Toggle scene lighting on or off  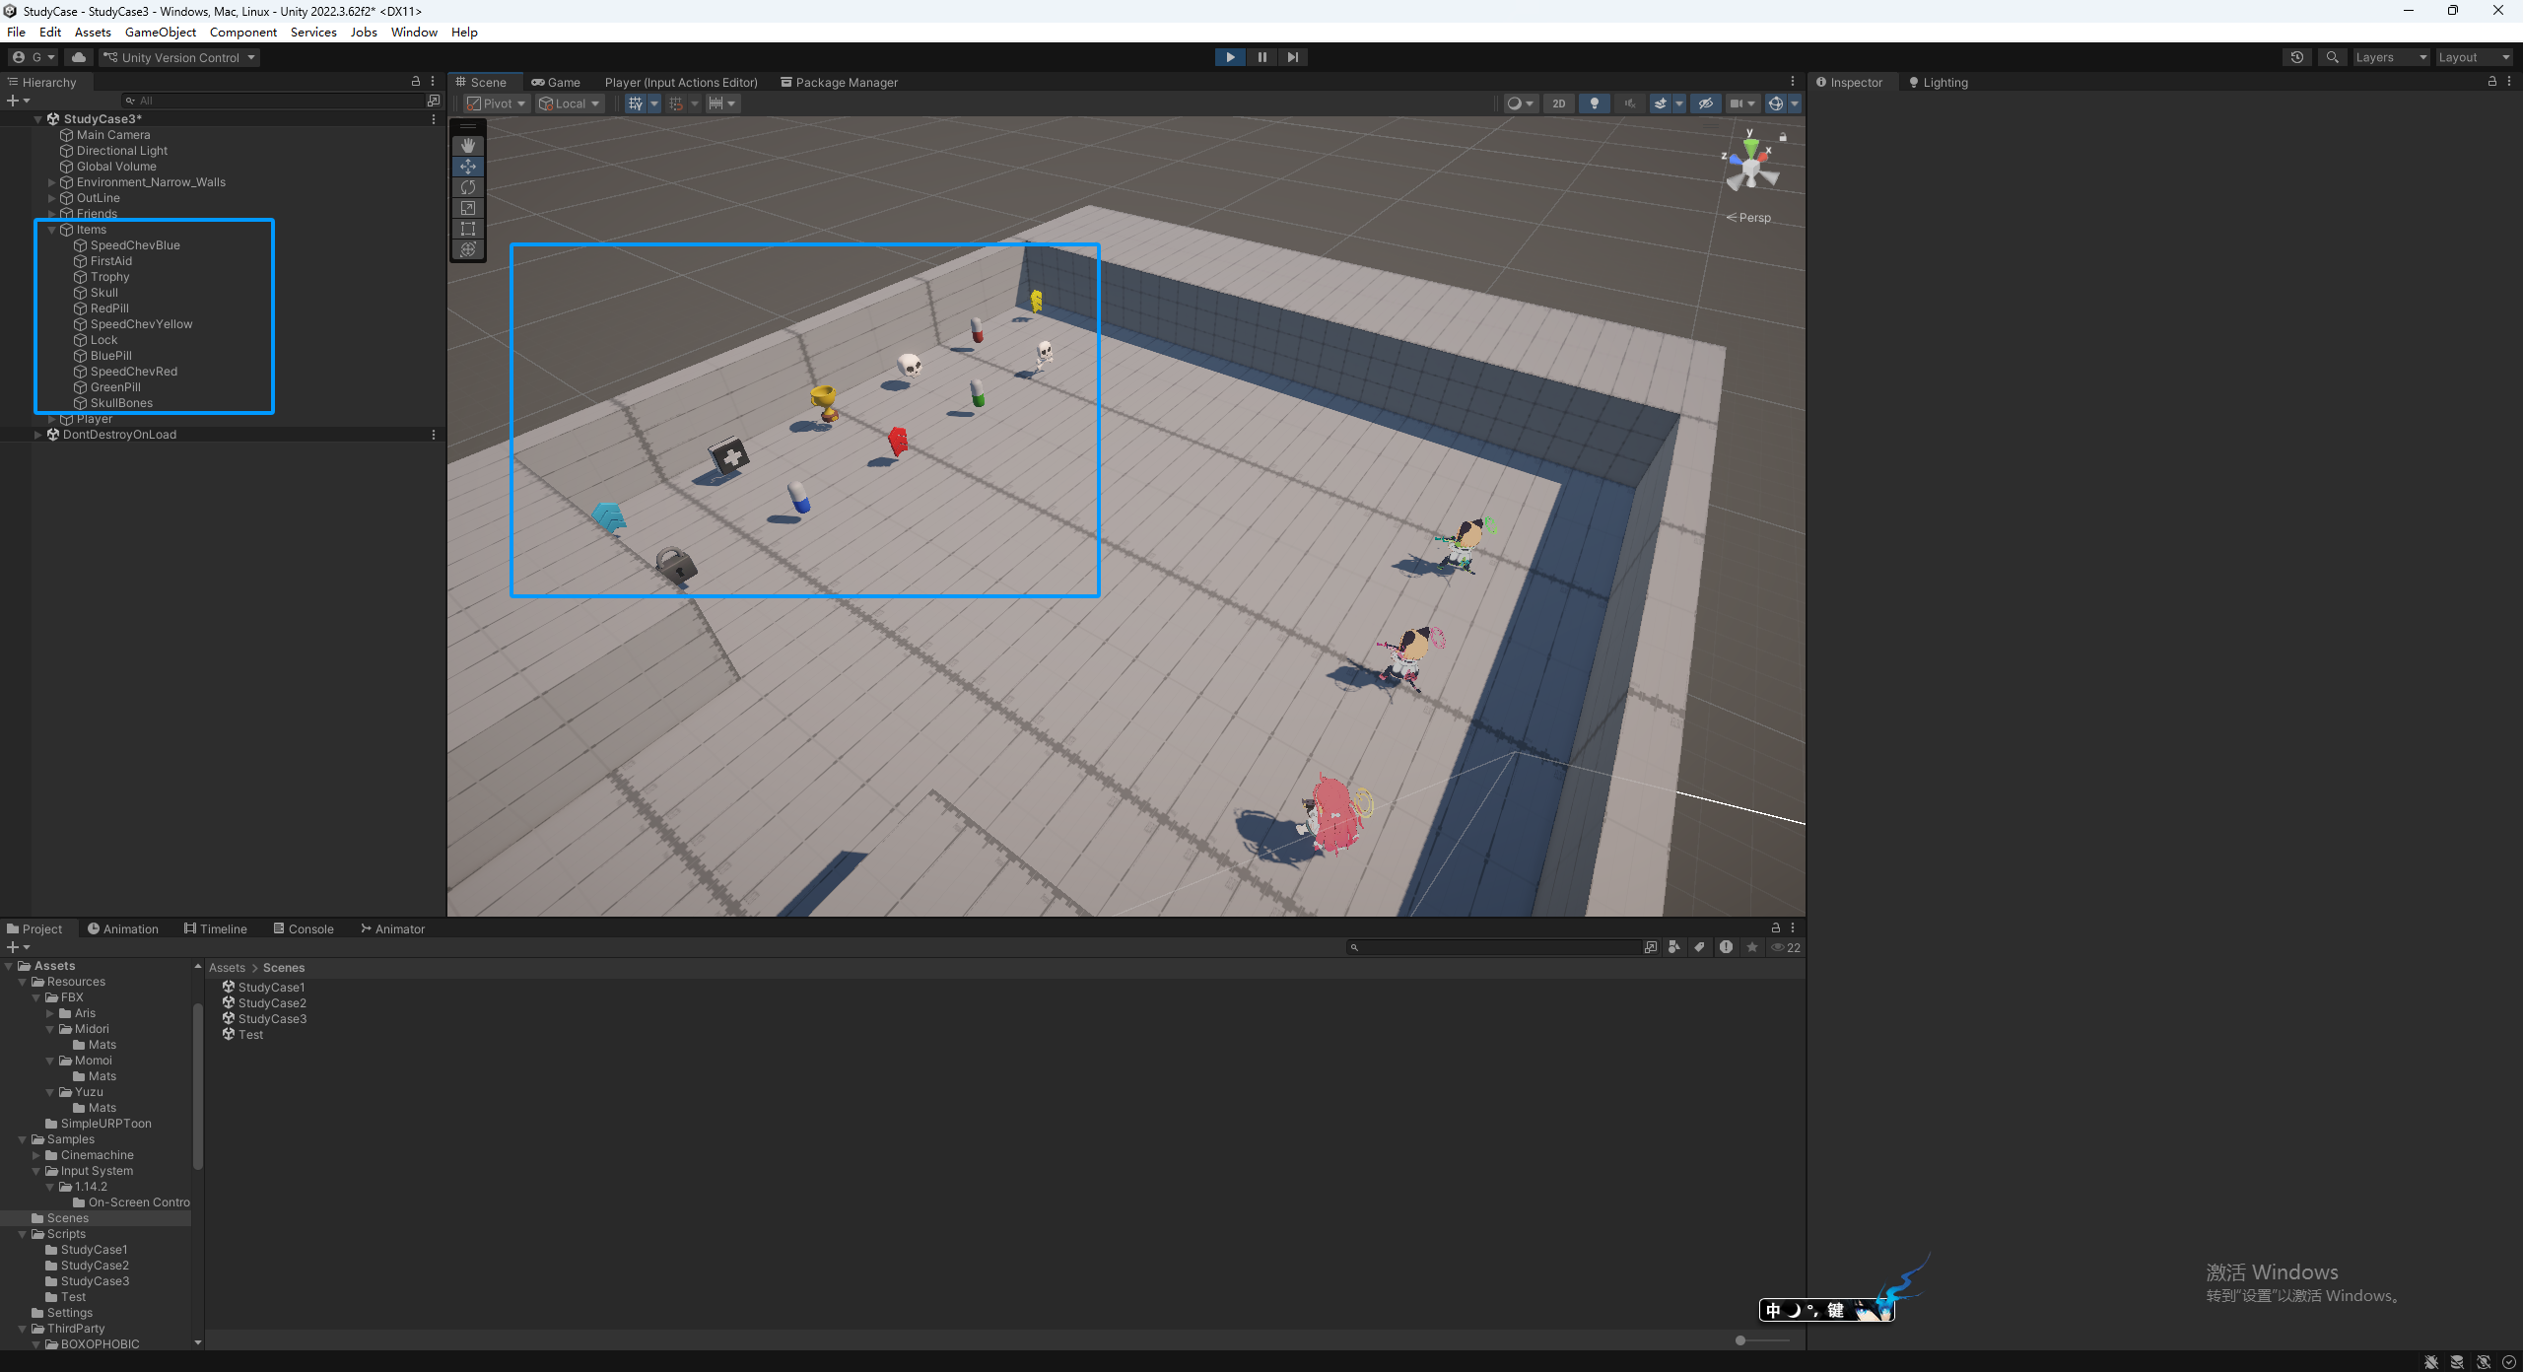click(x=1594, y=103)
